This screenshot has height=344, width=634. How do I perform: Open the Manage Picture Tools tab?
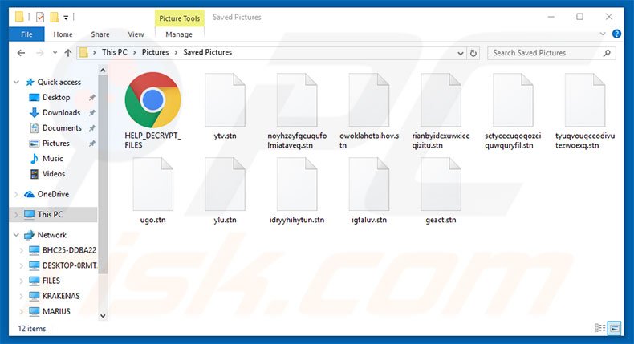pyautogui.click(x=179, y=34)
